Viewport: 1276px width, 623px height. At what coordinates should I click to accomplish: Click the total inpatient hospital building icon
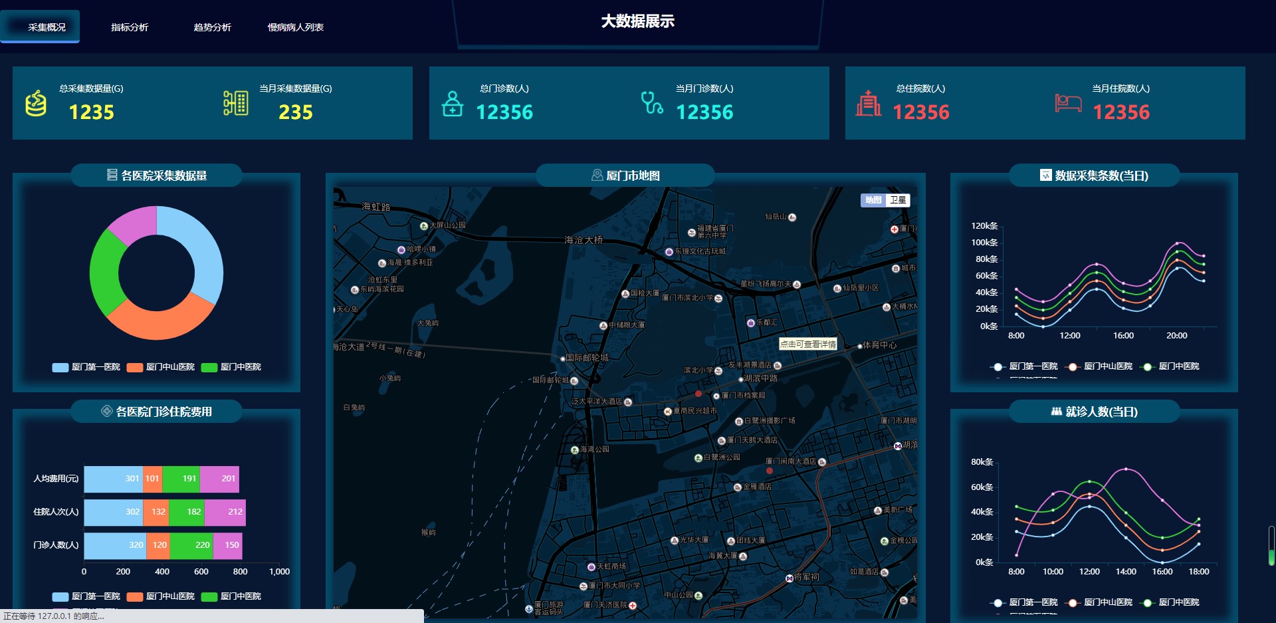(868, 103)
